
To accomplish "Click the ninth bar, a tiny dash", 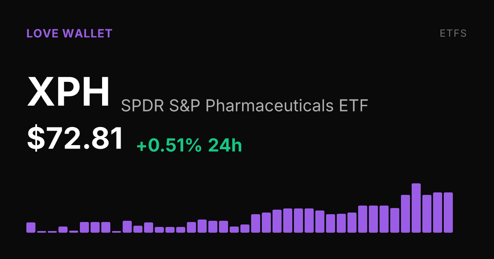I will [117, 232].
